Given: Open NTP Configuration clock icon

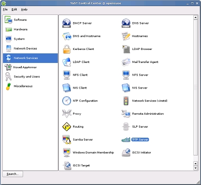Looking at the screenshot, I should coord(67,101).
